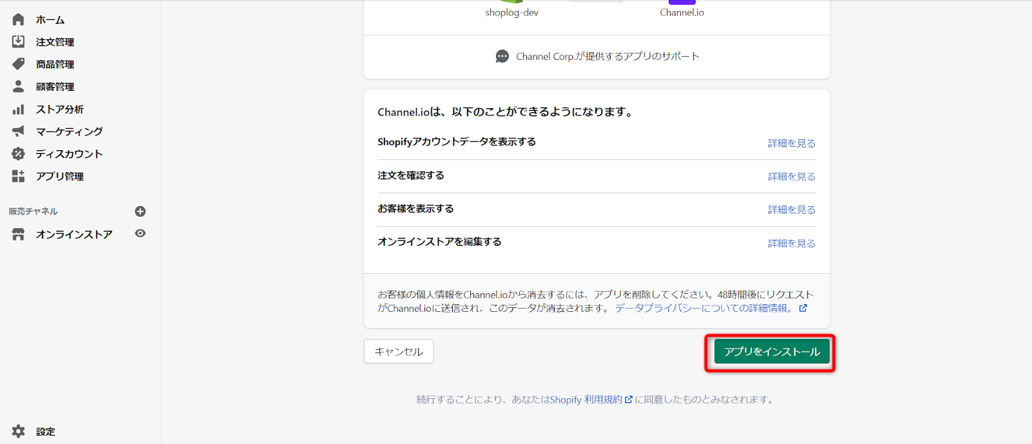Click the online store shop icon

pos(18,234)
